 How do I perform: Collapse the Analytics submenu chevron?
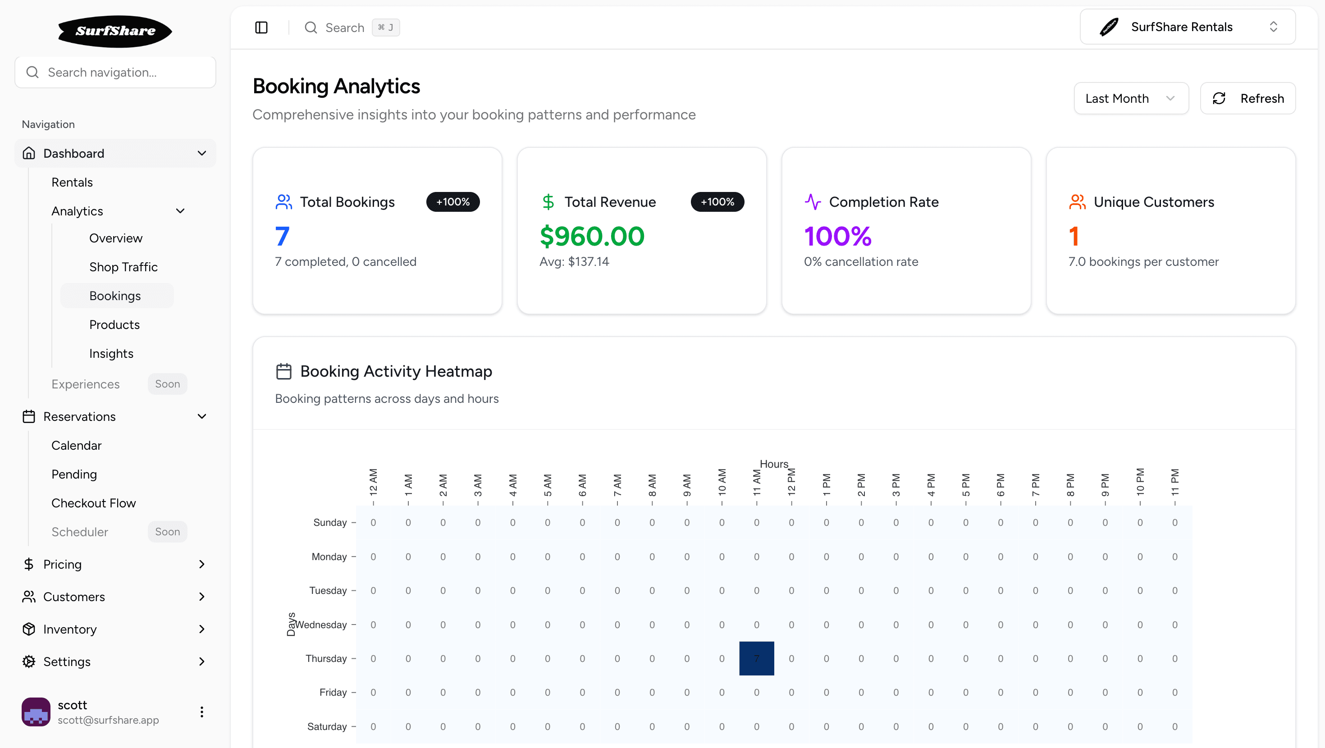click(180, 211)
